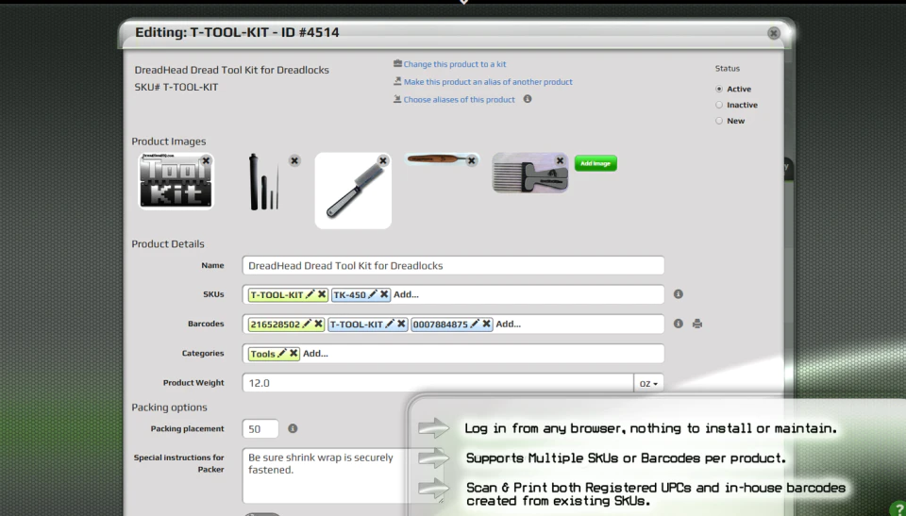Choose the New status option

coord(719,121)
